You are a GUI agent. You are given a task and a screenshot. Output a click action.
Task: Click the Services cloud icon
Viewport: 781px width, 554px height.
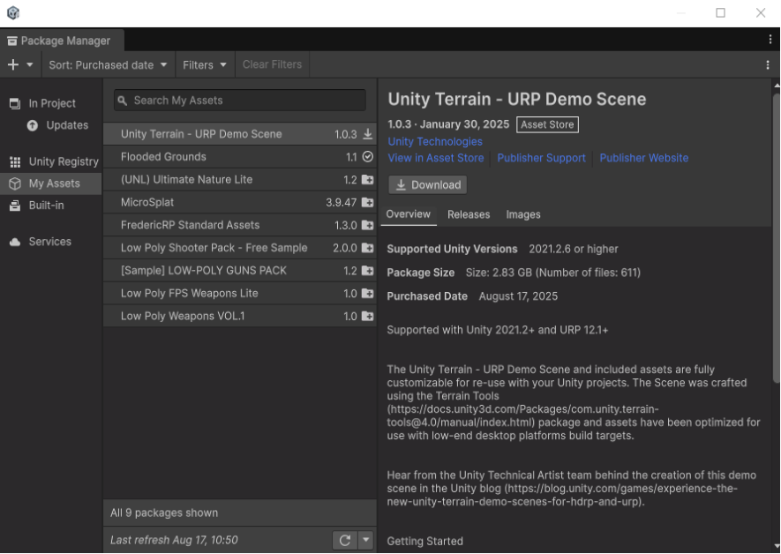pyautogui.click(x=15, y=242)
